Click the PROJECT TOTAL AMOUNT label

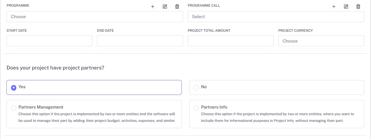(209, 30)
